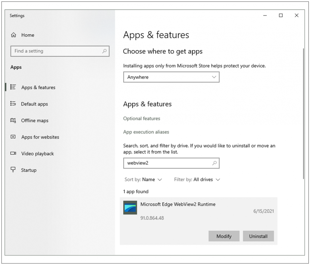Open the Anywhere app source dropdown
This screenshot has width=310, height=265.
[171, 77]
